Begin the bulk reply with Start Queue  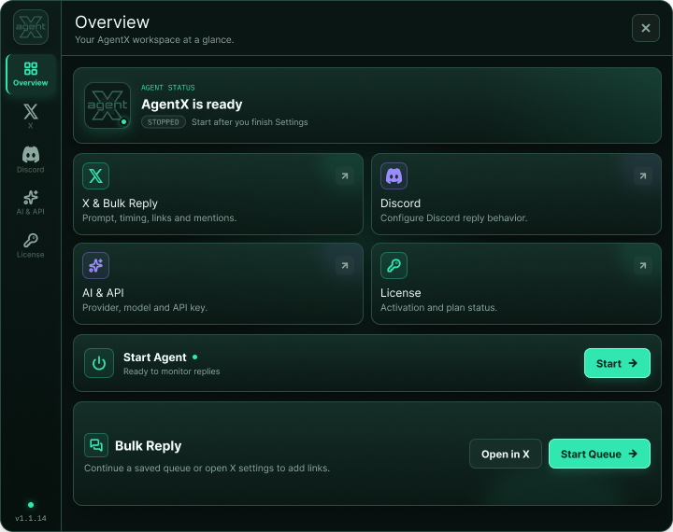[x=599, y=454]
